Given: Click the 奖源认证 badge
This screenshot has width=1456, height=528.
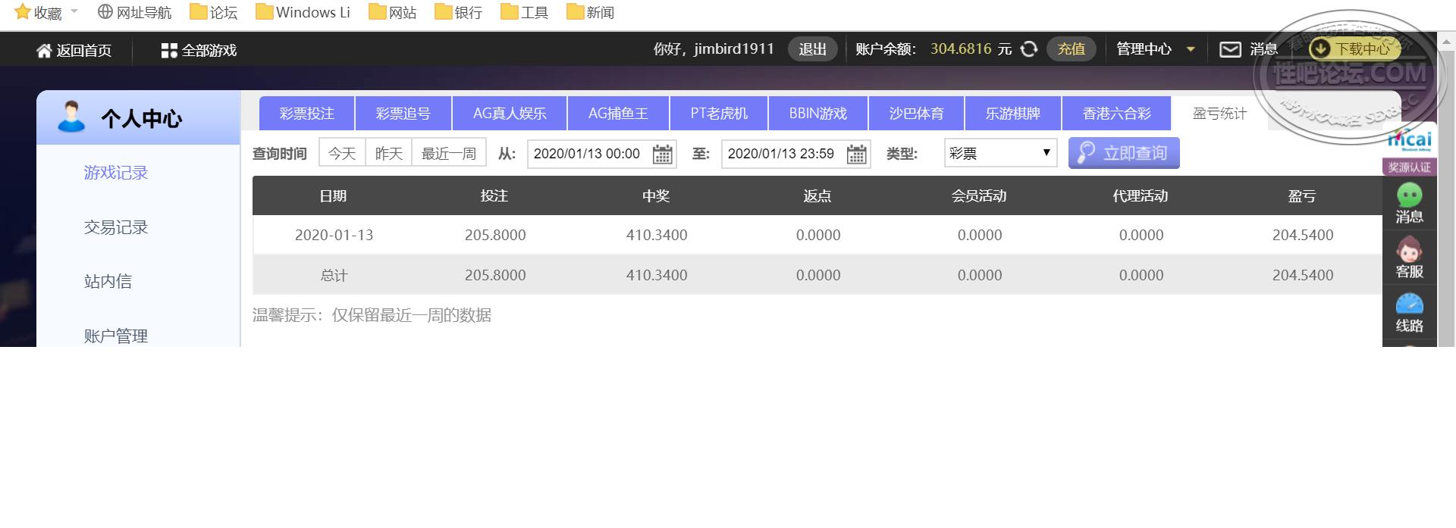Looking at the screenshot, I should tap(1409, 167).
